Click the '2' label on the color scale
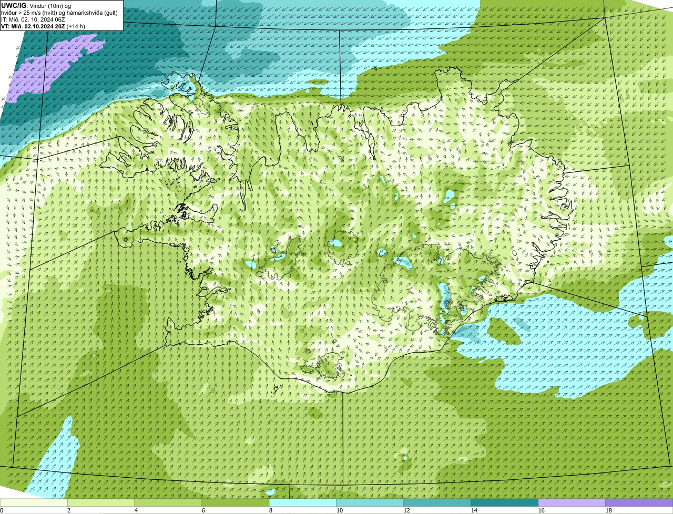Screen dimensions: 673x514 [69, 510]
